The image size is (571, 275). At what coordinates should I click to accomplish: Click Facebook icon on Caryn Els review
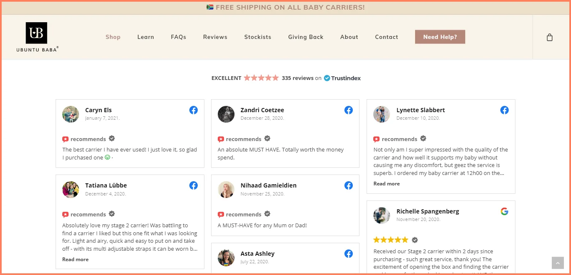coord(194,110)
